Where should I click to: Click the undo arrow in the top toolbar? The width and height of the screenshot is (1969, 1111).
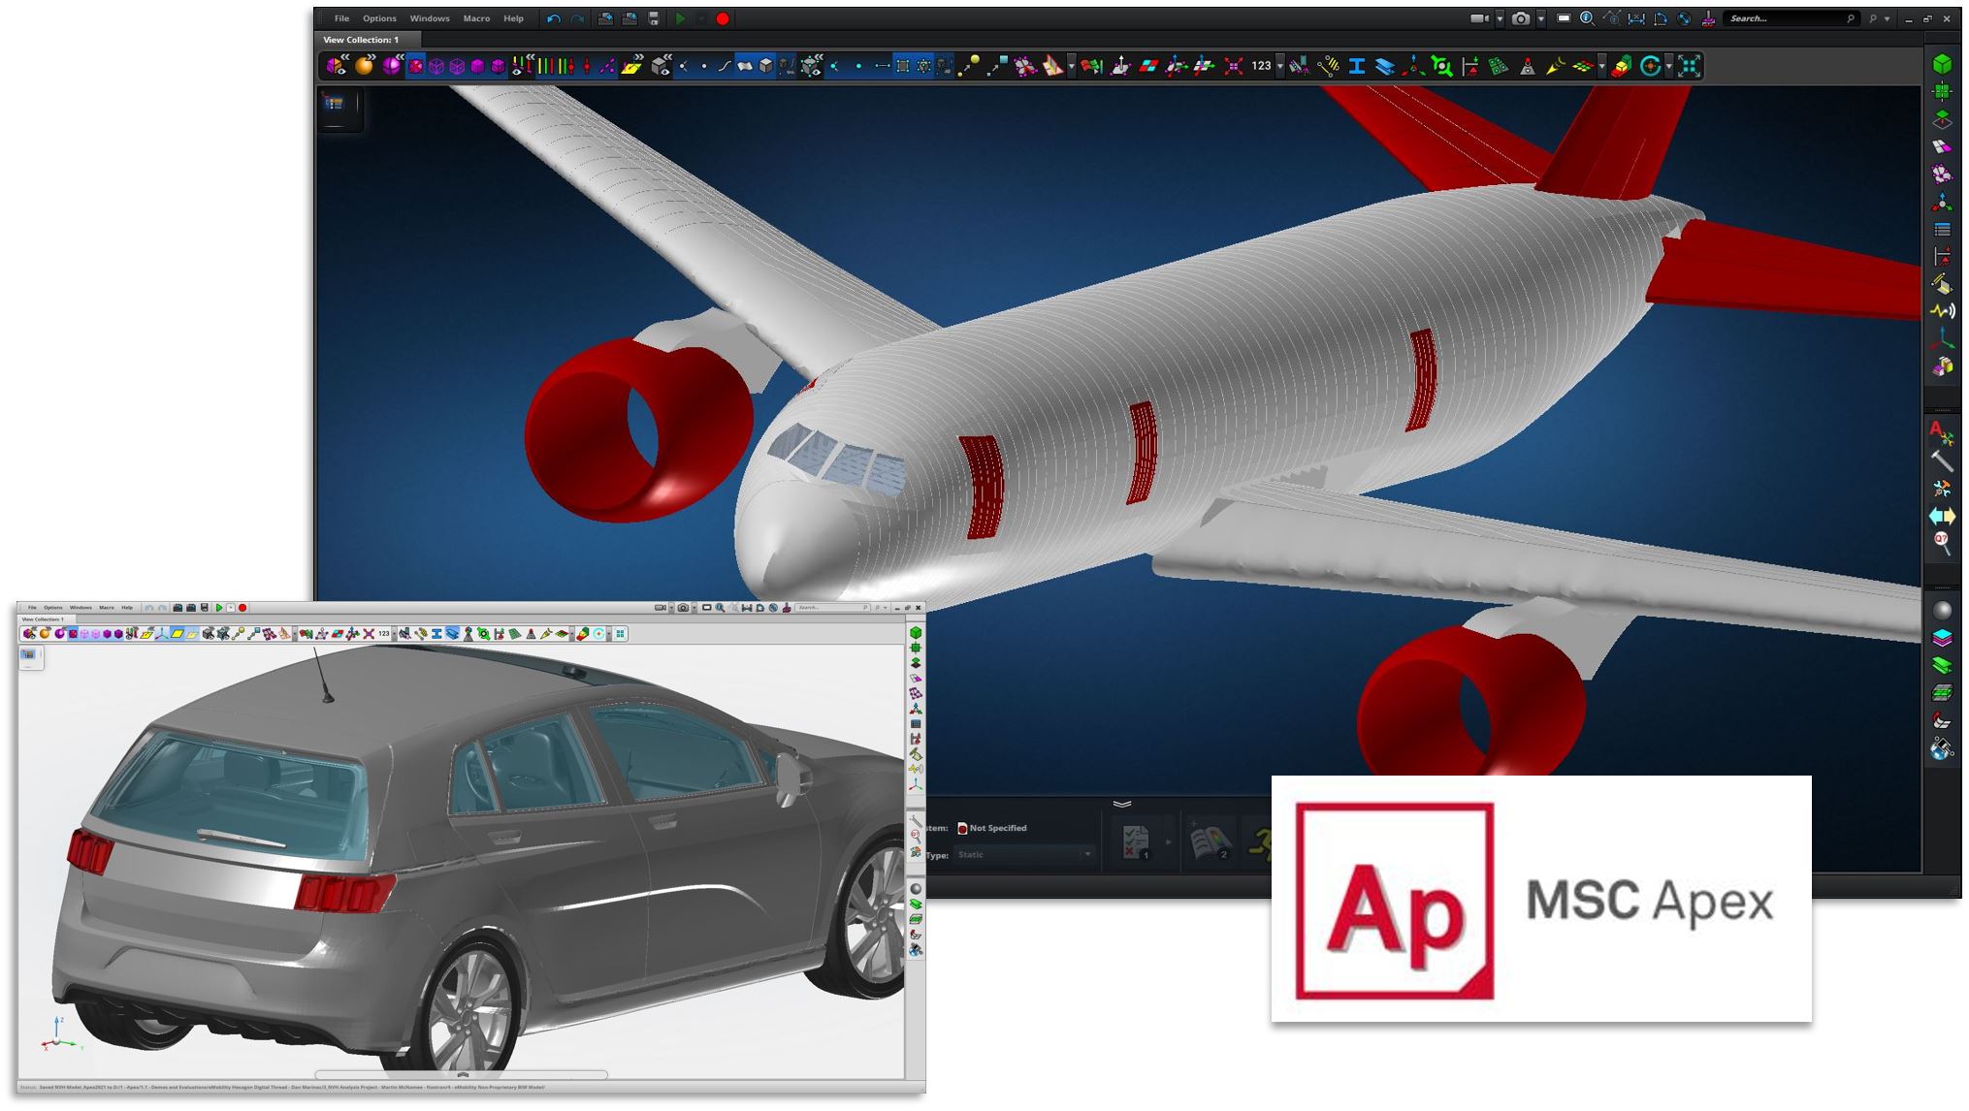(x=553, y=18)
